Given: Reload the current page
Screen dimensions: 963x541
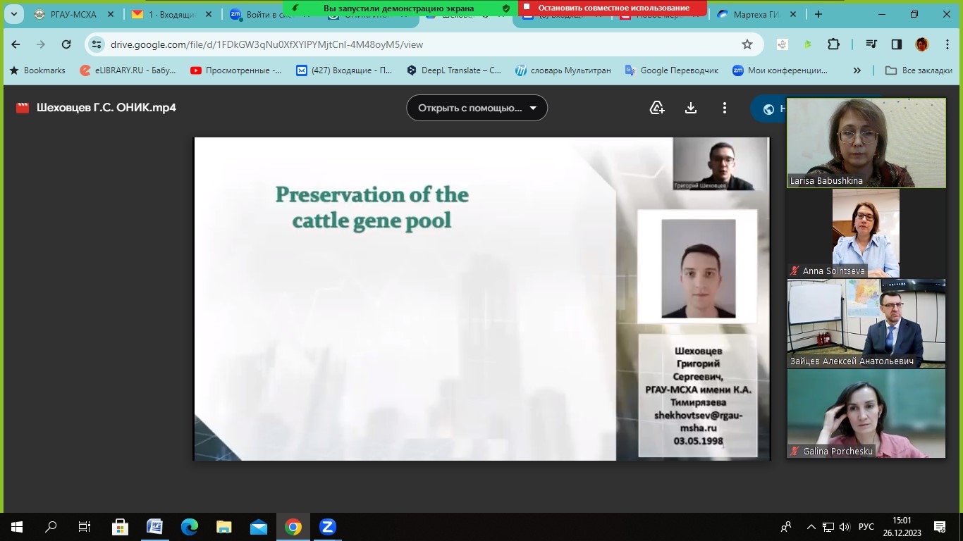Looking at the screenshot, I should click(x=66, y=44).
